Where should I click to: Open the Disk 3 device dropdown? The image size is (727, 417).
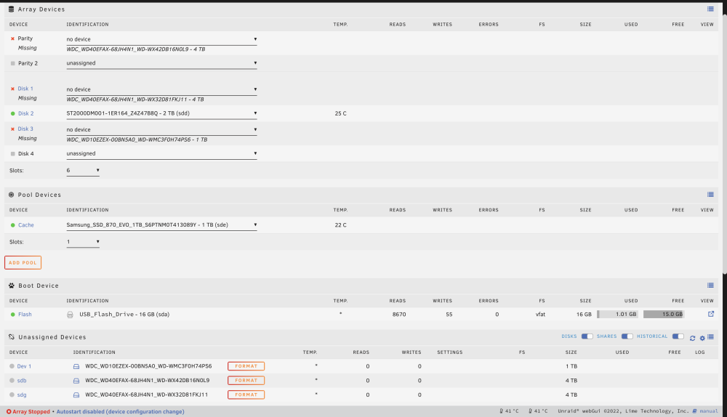(161, 130)
